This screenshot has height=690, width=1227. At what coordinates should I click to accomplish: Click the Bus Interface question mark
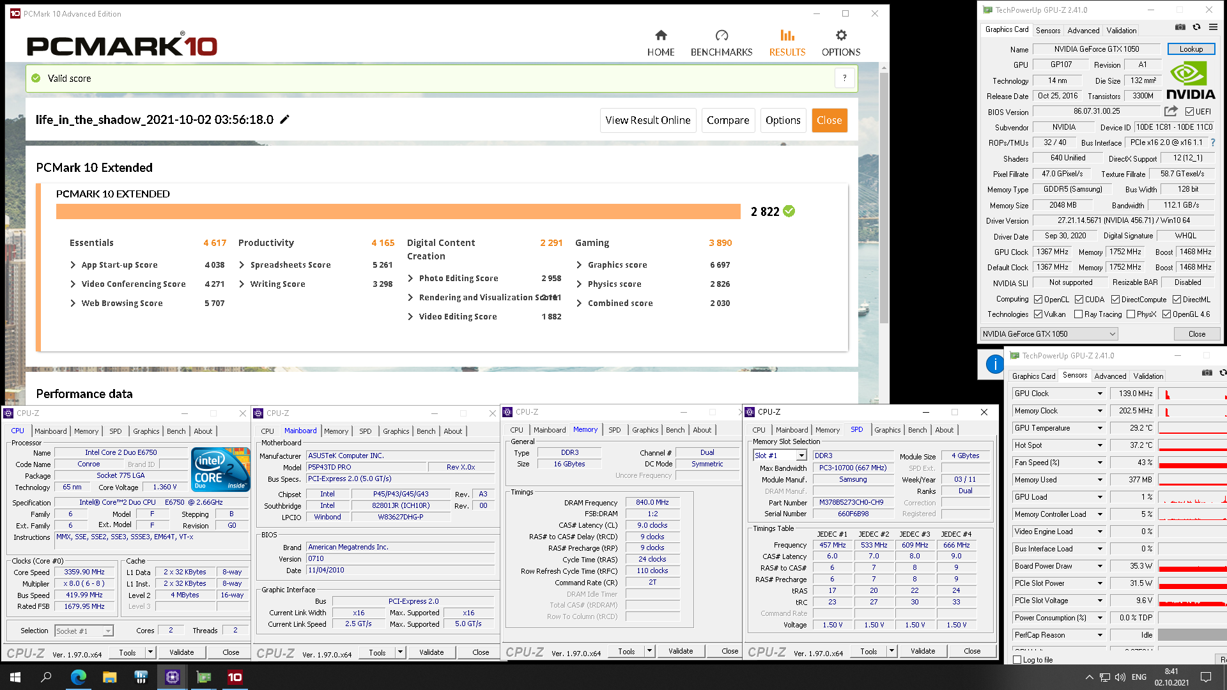(1213, 142)
